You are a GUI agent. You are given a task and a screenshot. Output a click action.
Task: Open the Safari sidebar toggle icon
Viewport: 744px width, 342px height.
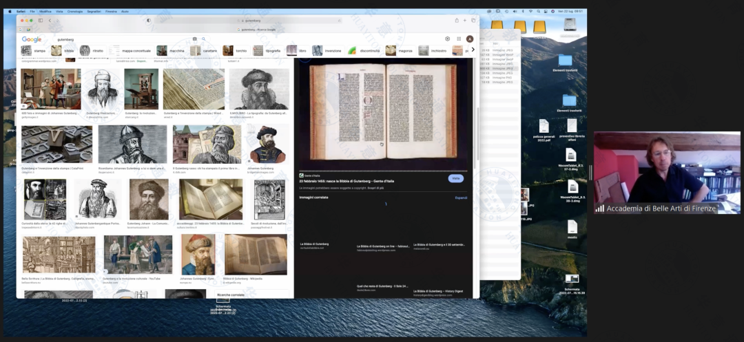coord(41,21)
